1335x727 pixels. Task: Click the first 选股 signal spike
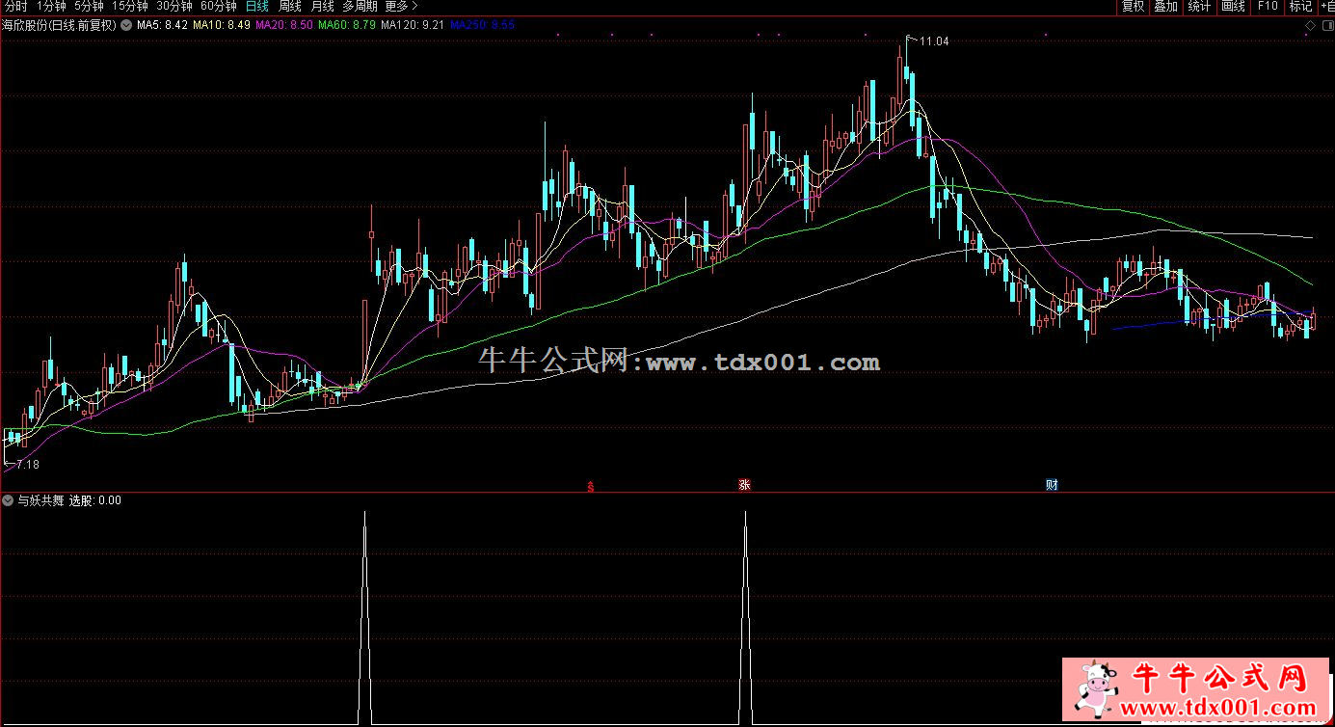pos(364,617)
